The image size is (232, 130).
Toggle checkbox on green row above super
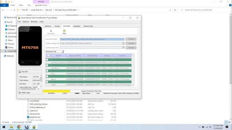[x=47, y=82]
